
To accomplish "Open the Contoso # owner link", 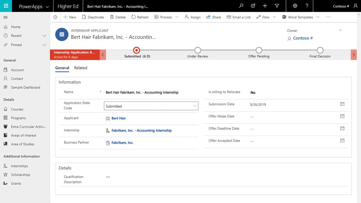I will coord(303,38).
